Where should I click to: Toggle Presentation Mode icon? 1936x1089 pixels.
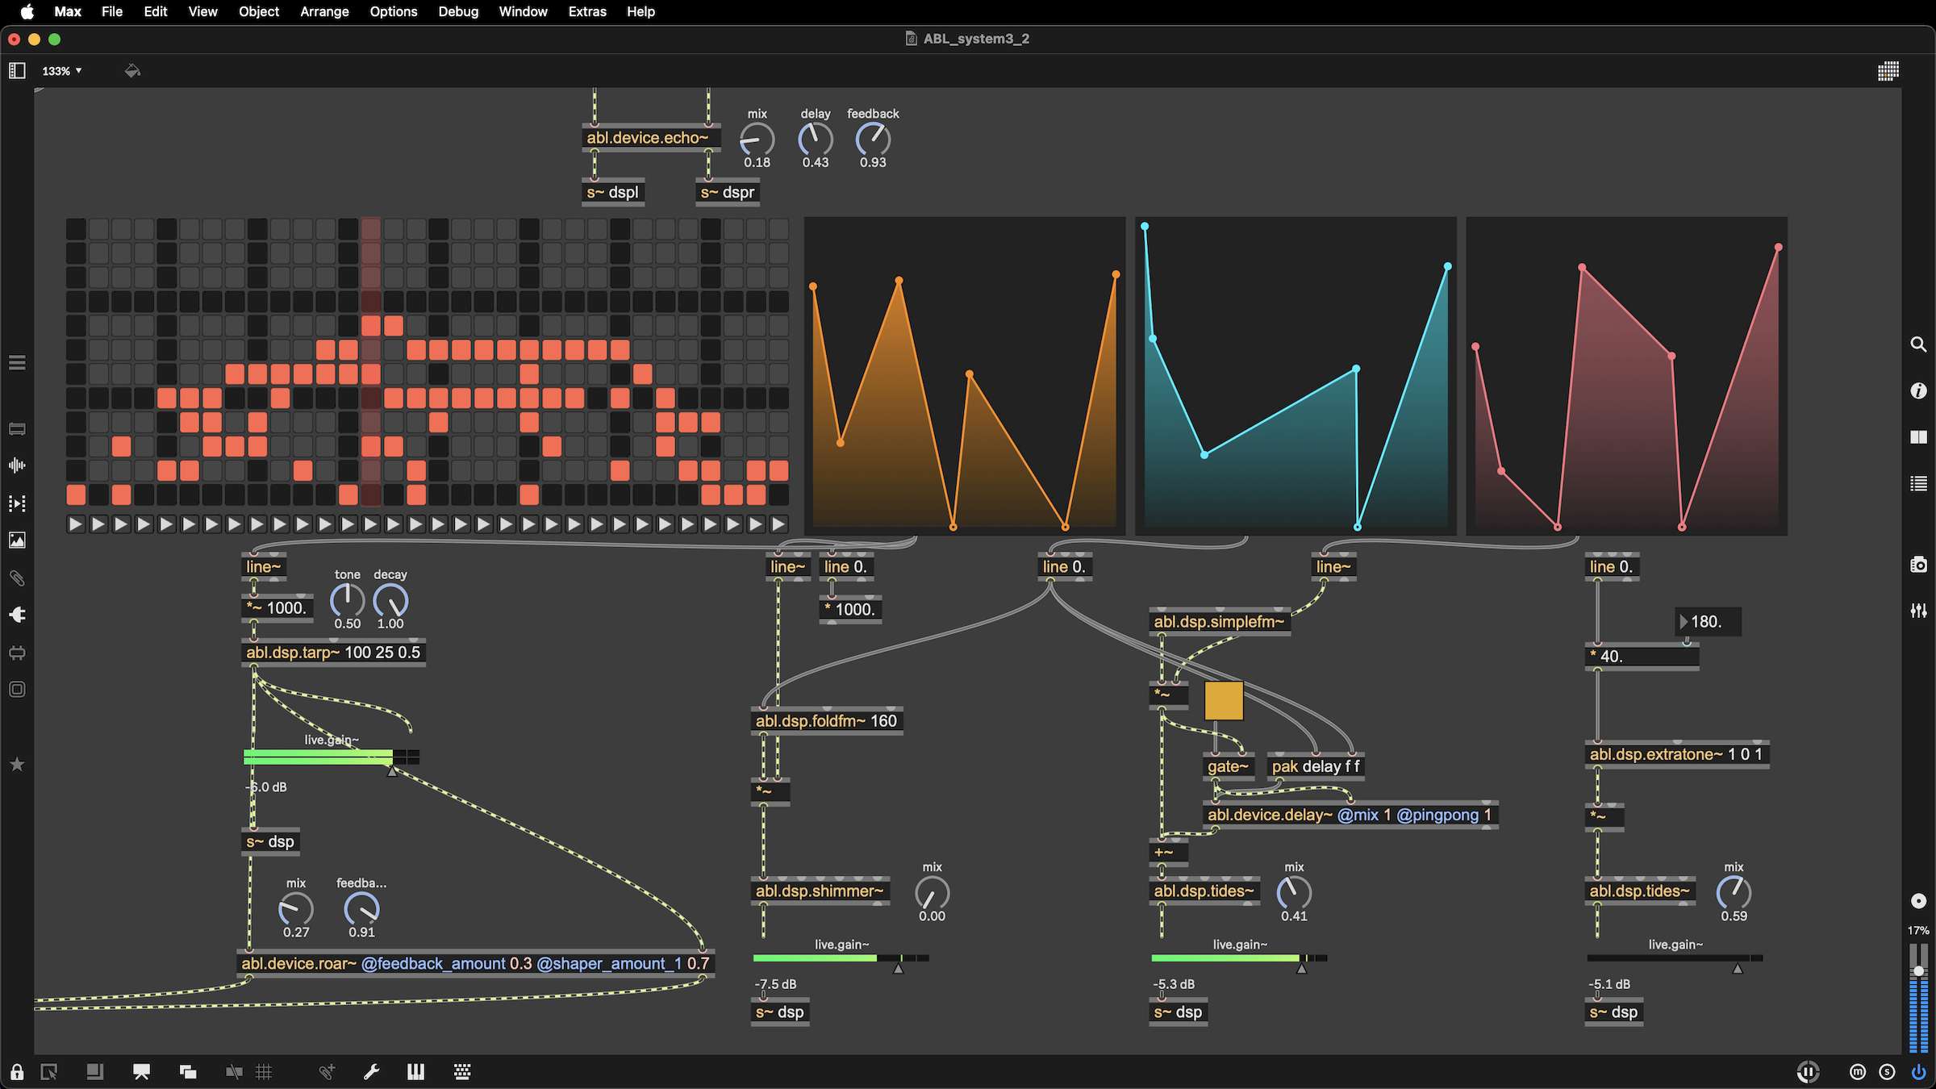pos(141,1072)
